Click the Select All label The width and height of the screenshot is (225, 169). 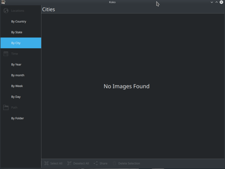56,163
